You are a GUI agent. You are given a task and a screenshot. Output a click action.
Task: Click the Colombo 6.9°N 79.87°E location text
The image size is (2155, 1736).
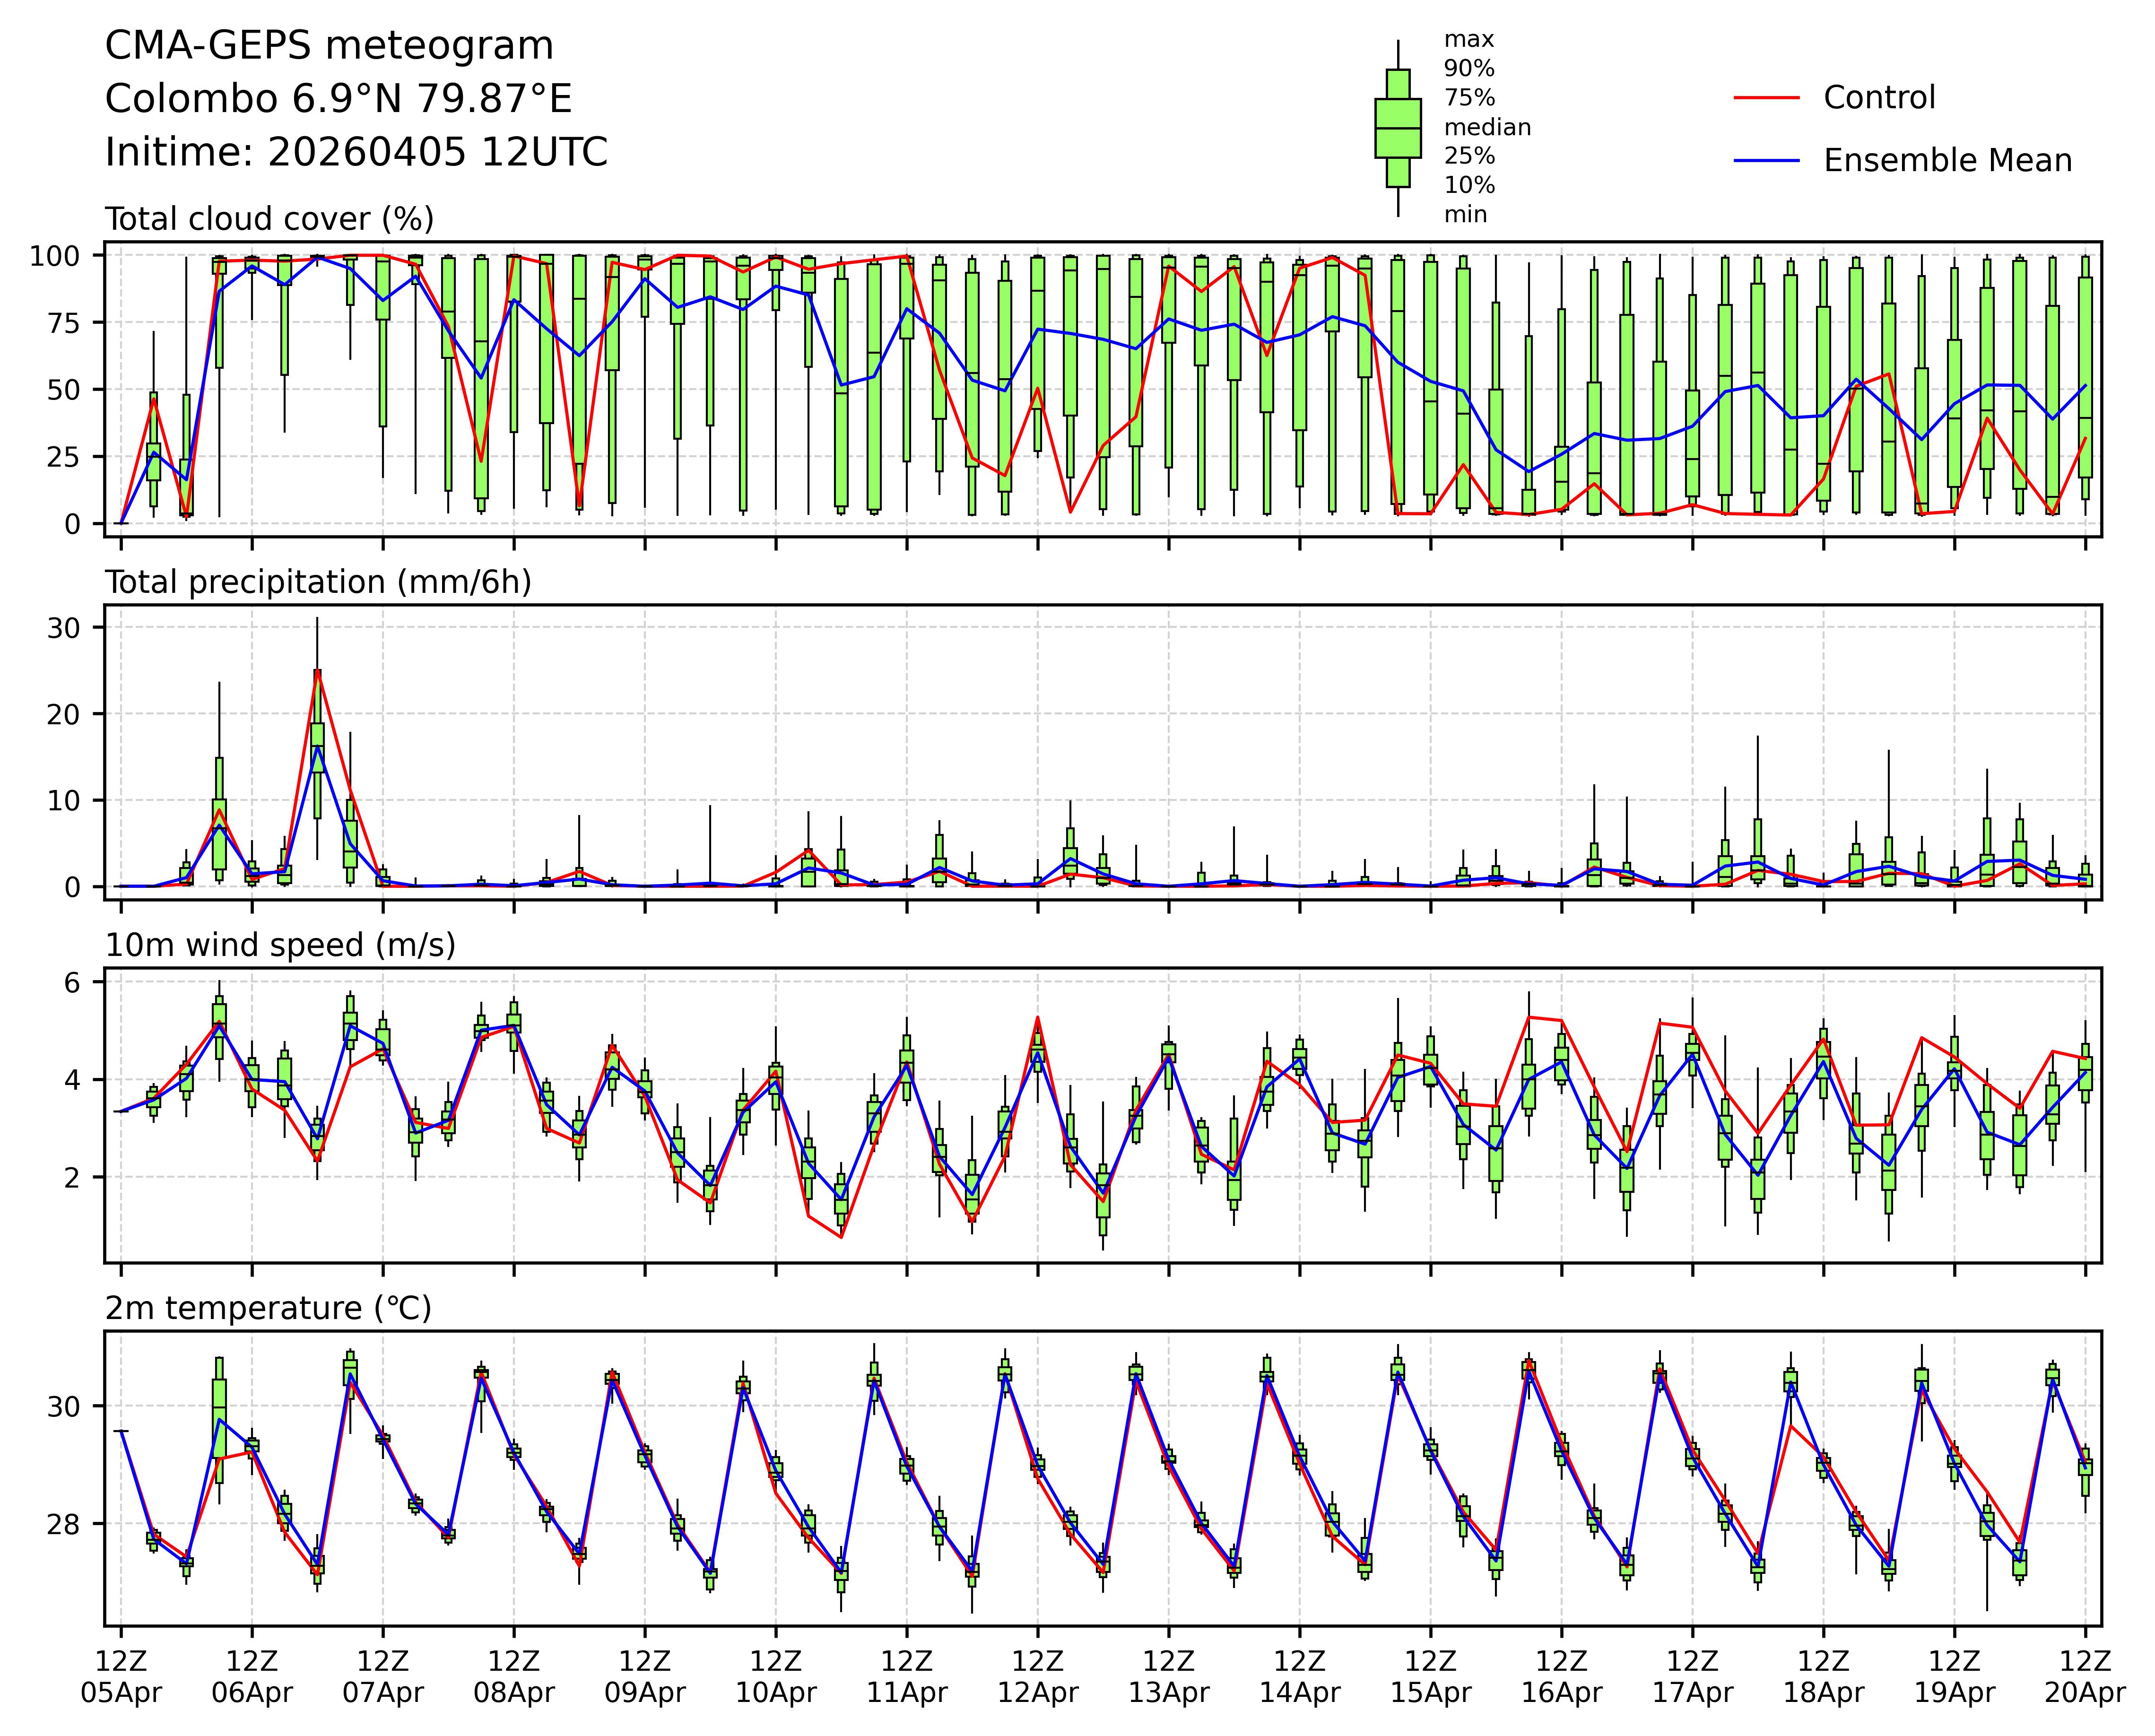click(338, 99)
